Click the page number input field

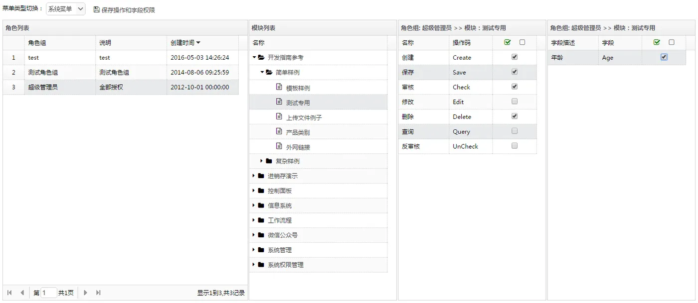point(48,293)
